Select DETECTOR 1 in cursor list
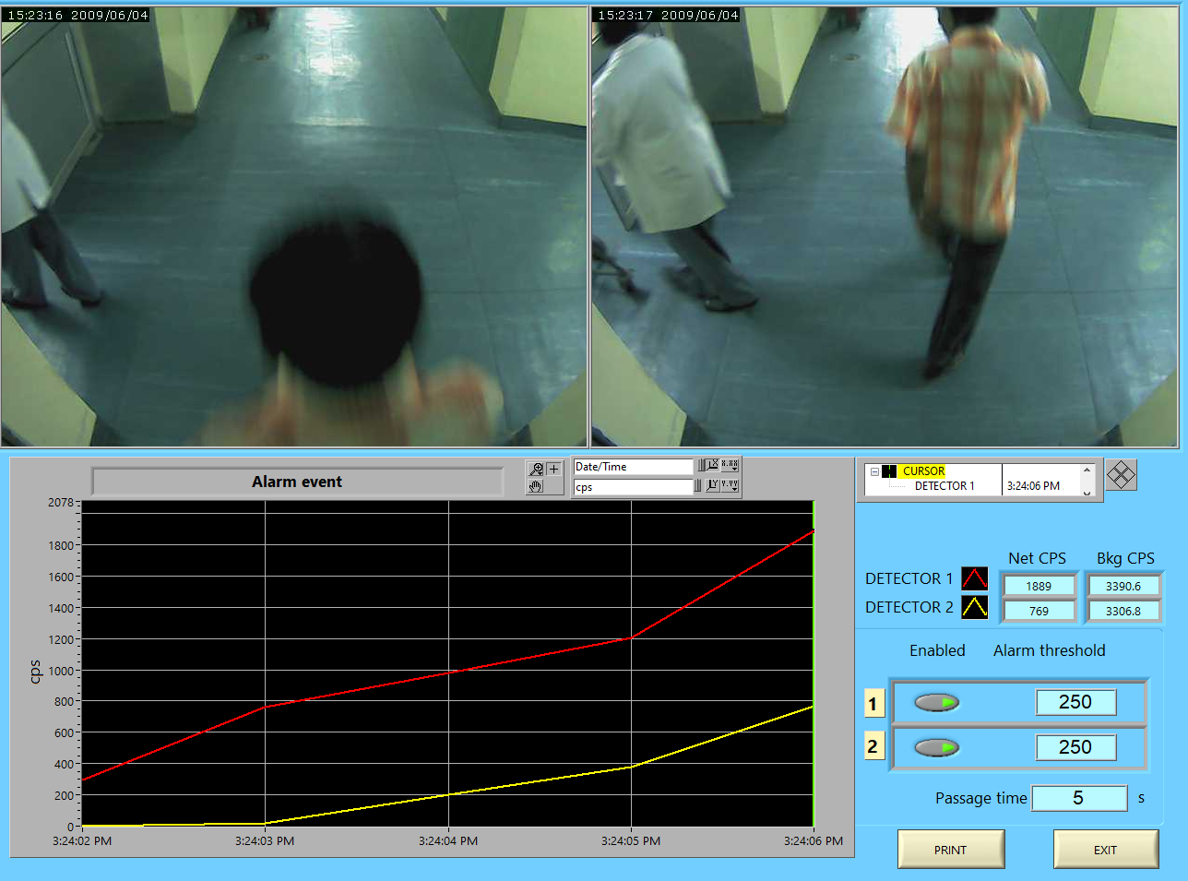 coord(944,486)
